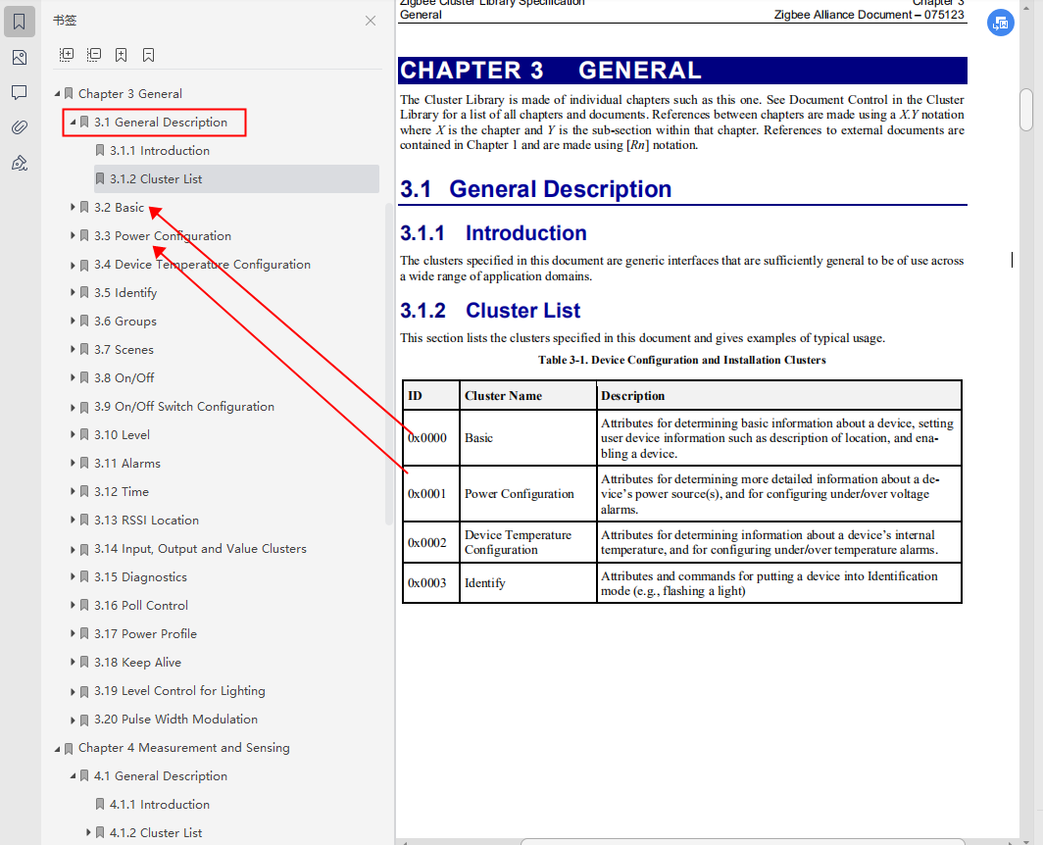This screenshot has width=1043, height=845.
Task: Open the Bookmarks panel icon
Action: click(x=18, y=21)
